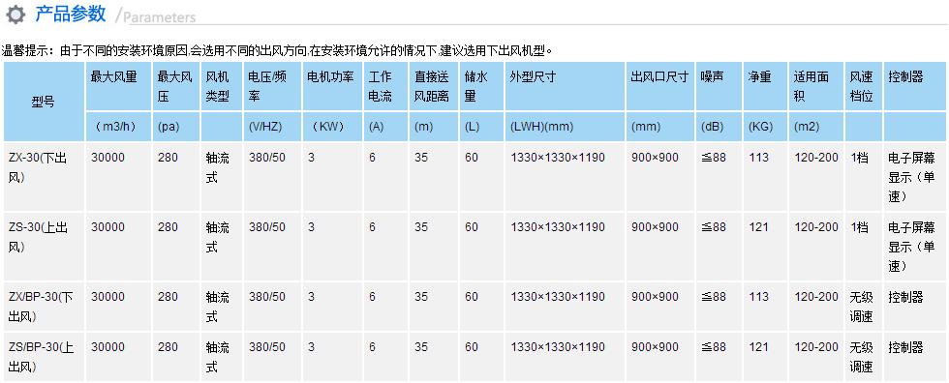
Task: Click the gear icon beside 产品参数
Action: click(x=15, y=14)
